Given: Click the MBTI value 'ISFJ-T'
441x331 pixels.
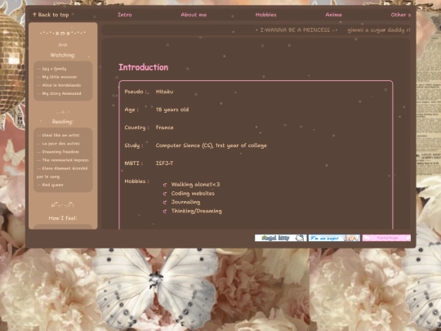Looking at the screenshot, I should [164, 163].
